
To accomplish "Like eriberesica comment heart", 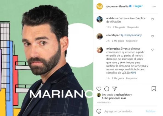I will 153,50.
